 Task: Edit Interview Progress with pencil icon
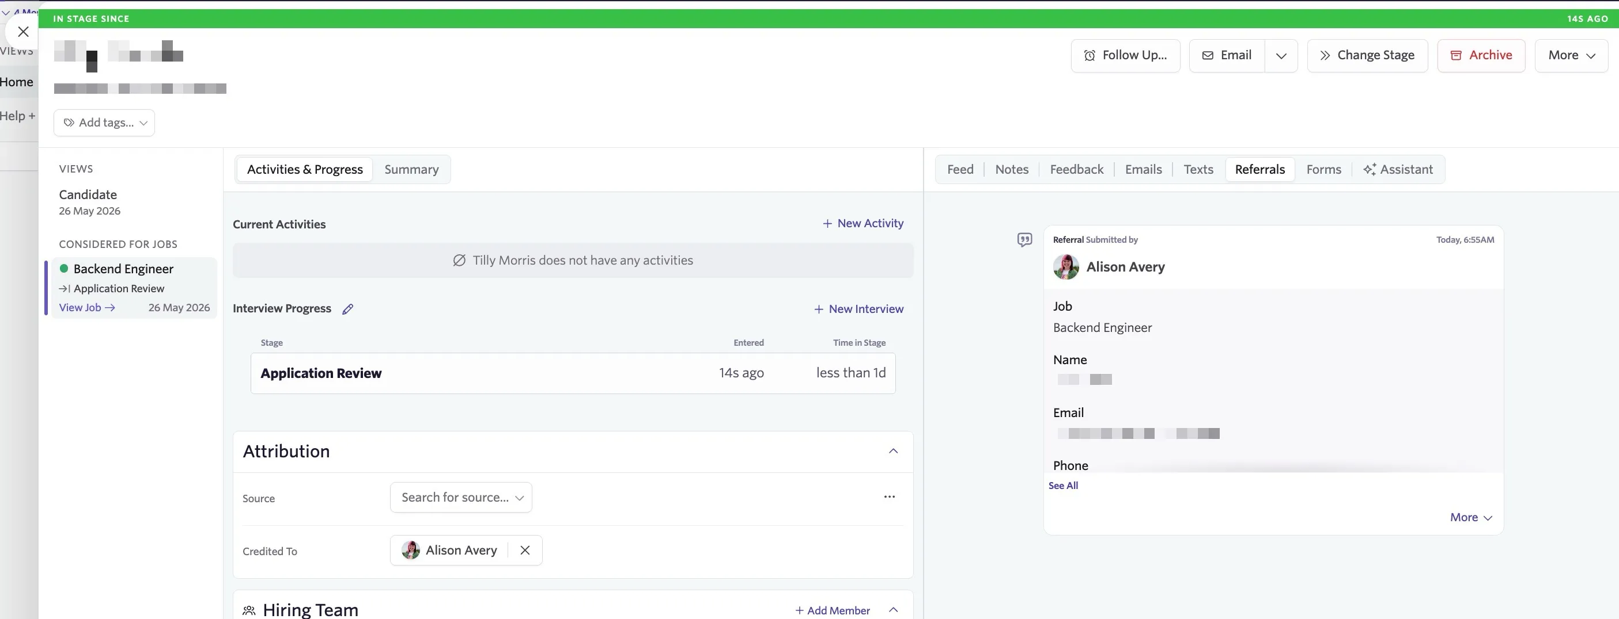(x=347, y=309)
